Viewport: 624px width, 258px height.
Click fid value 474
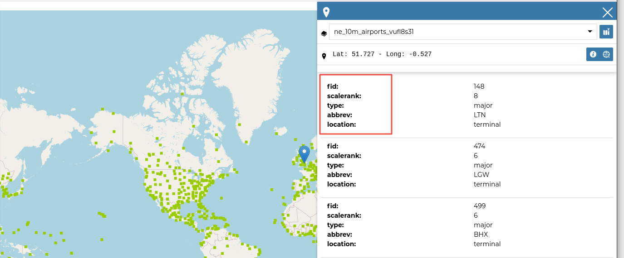479,146
